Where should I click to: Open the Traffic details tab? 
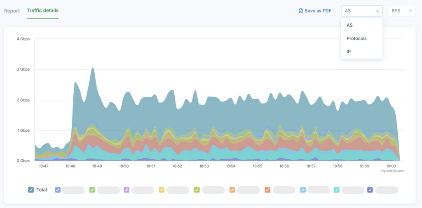point(42,10)
